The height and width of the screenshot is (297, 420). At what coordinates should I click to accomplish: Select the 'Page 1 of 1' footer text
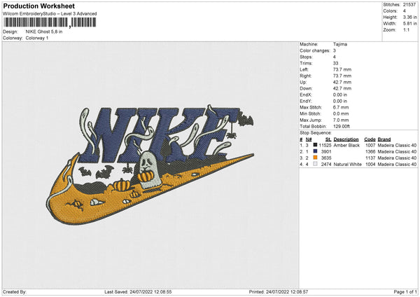pyautogui.click(x=405, y=291)
